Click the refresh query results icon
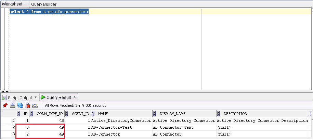 (20, 105)
